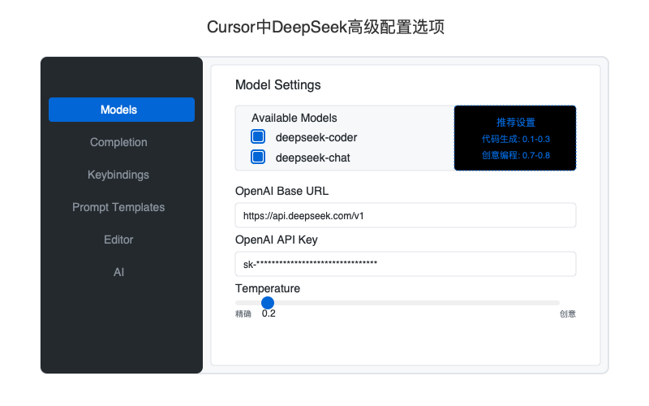Image resolution: width=649 pixels, height=406 pixels.
Task: Open the Editor settings section
Action: click(x=118, y=240)
